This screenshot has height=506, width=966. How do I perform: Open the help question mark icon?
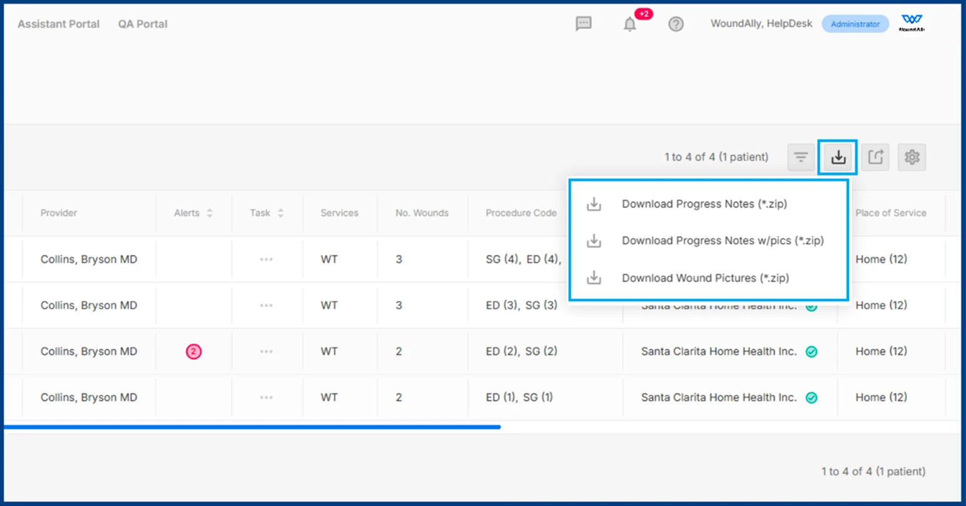pos(676,24)
